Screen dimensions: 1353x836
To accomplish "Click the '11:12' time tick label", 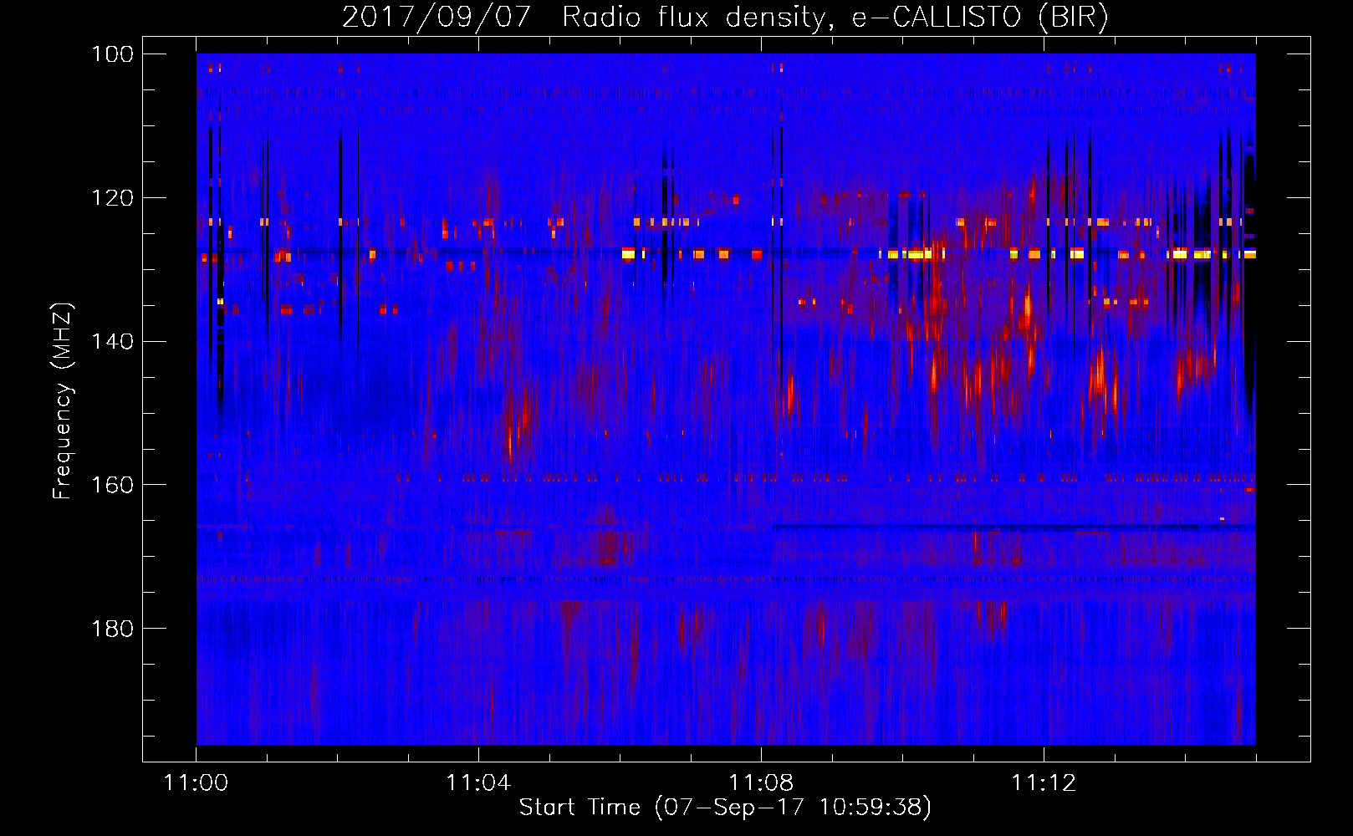I will coord(1044,783).
